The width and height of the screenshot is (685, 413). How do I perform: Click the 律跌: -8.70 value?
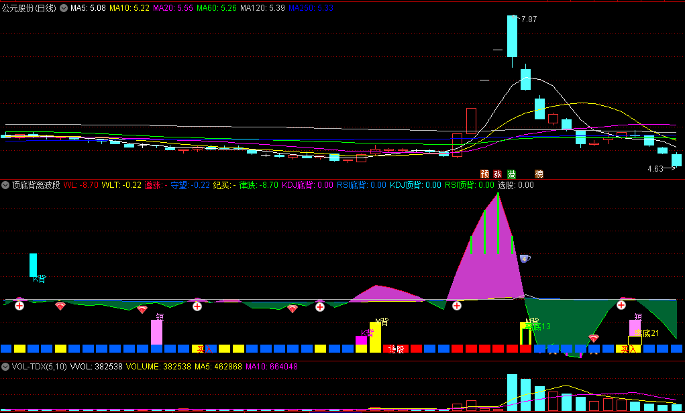pos(258,185)
